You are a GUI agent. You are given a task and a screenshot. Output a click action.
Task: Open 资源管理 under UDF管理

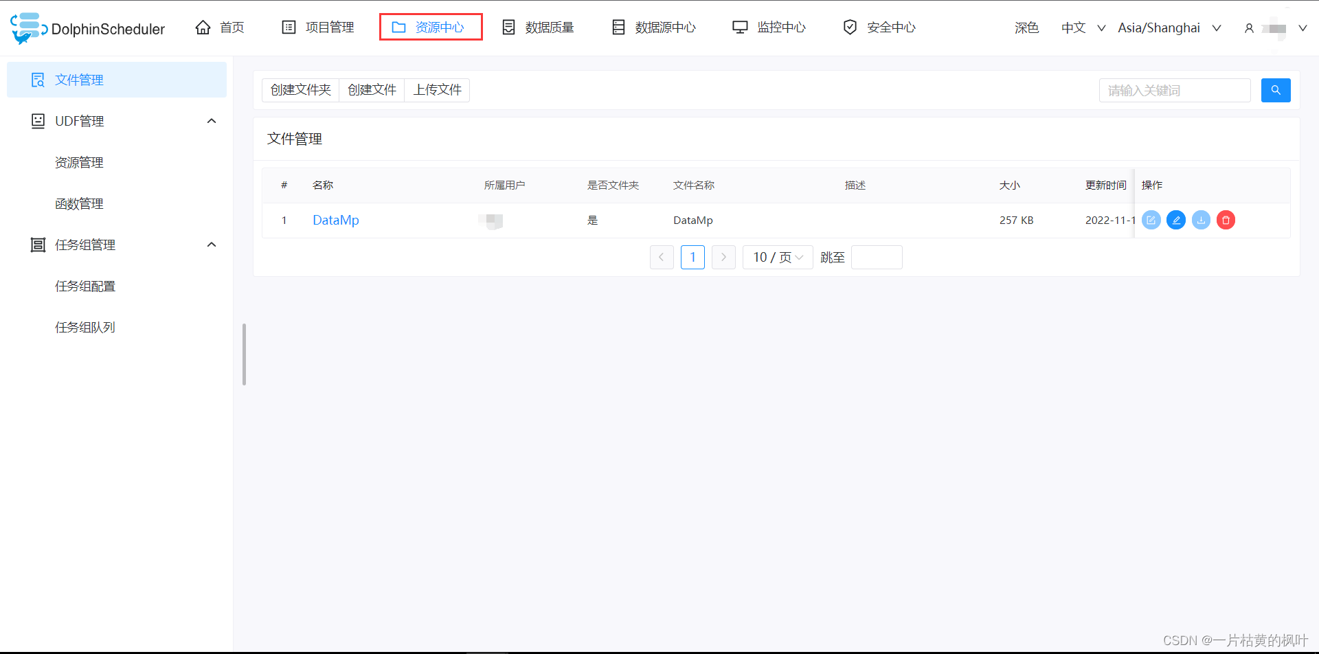pos(79,162)
